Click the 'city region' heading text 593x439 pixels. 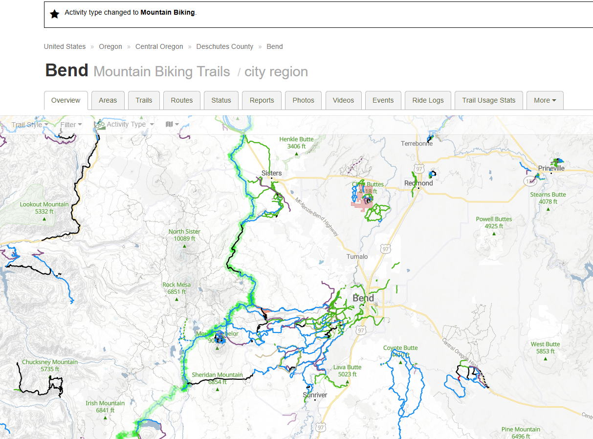[276, 72]
